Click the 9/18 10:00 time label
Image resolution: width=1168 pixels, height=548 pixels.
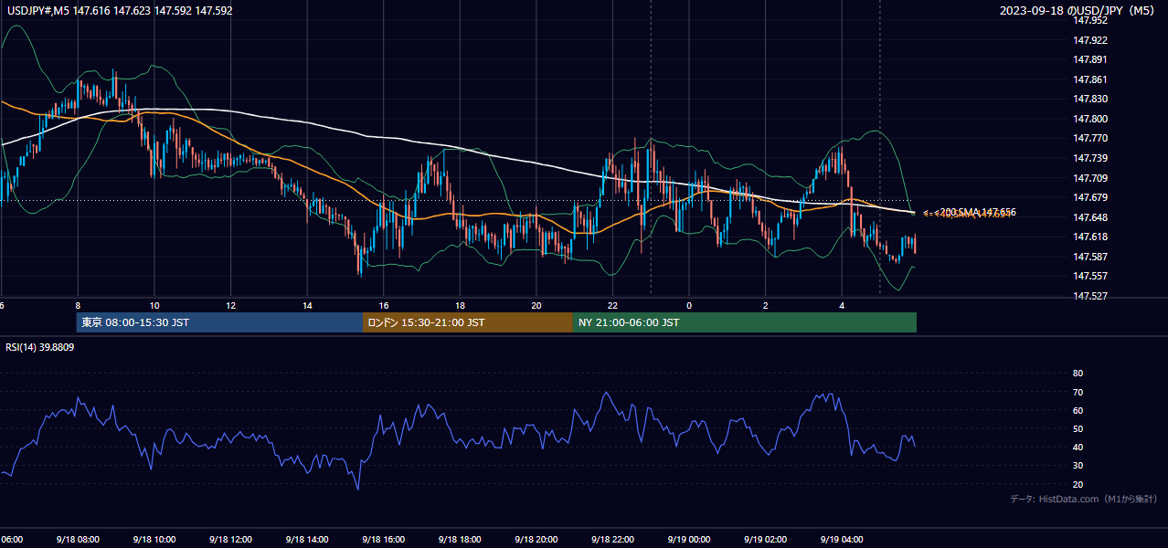[x=154, y=539]
